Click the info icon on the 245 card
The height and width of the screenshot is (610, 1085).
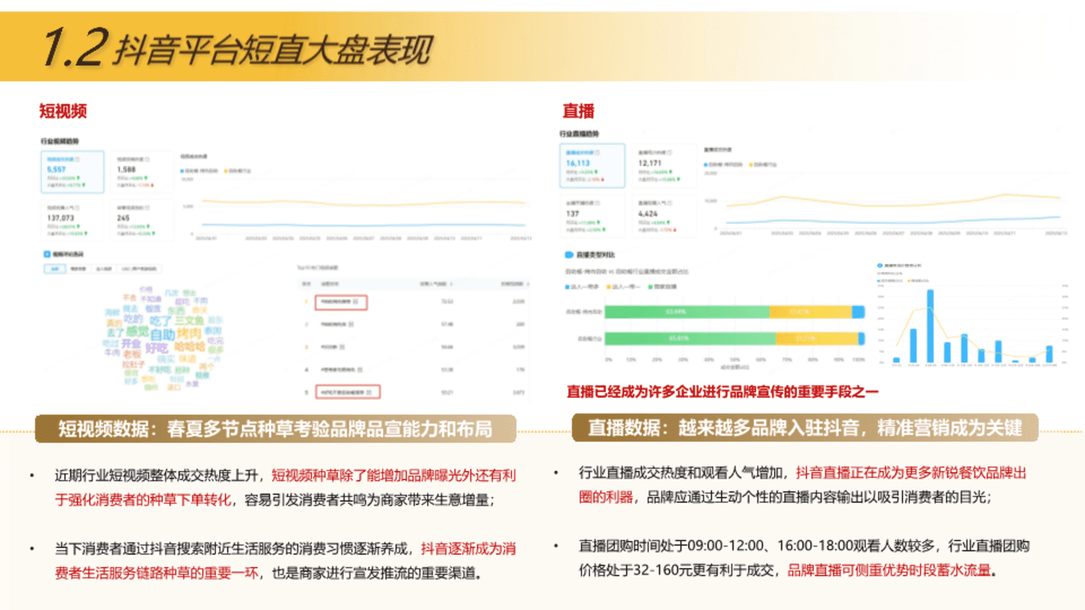[x=147, y=208]
